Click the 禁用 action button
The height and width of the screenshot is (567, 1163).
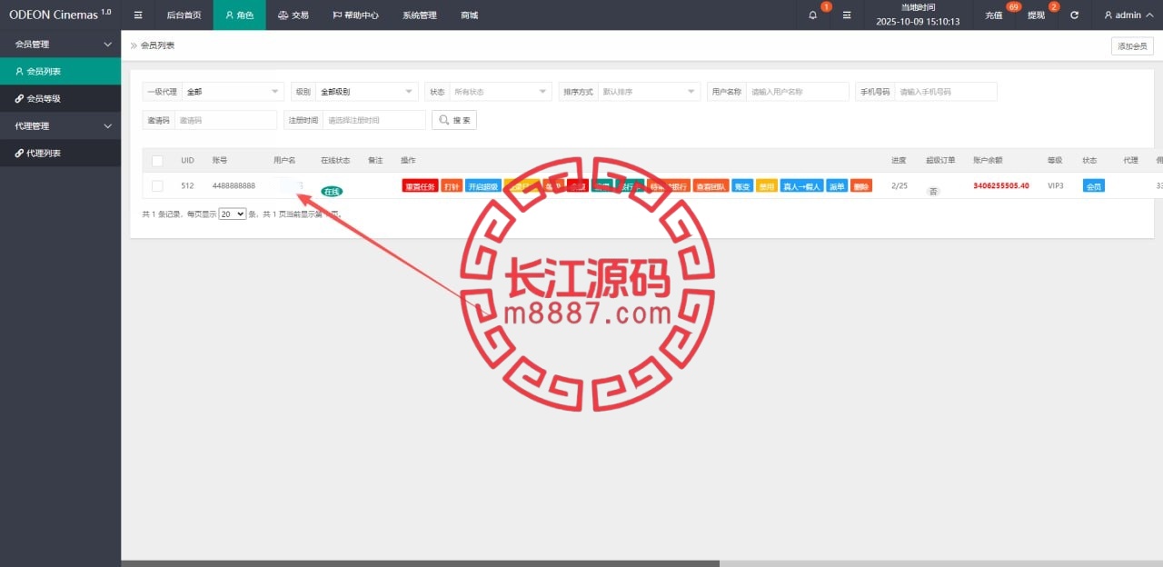point(767,186)
